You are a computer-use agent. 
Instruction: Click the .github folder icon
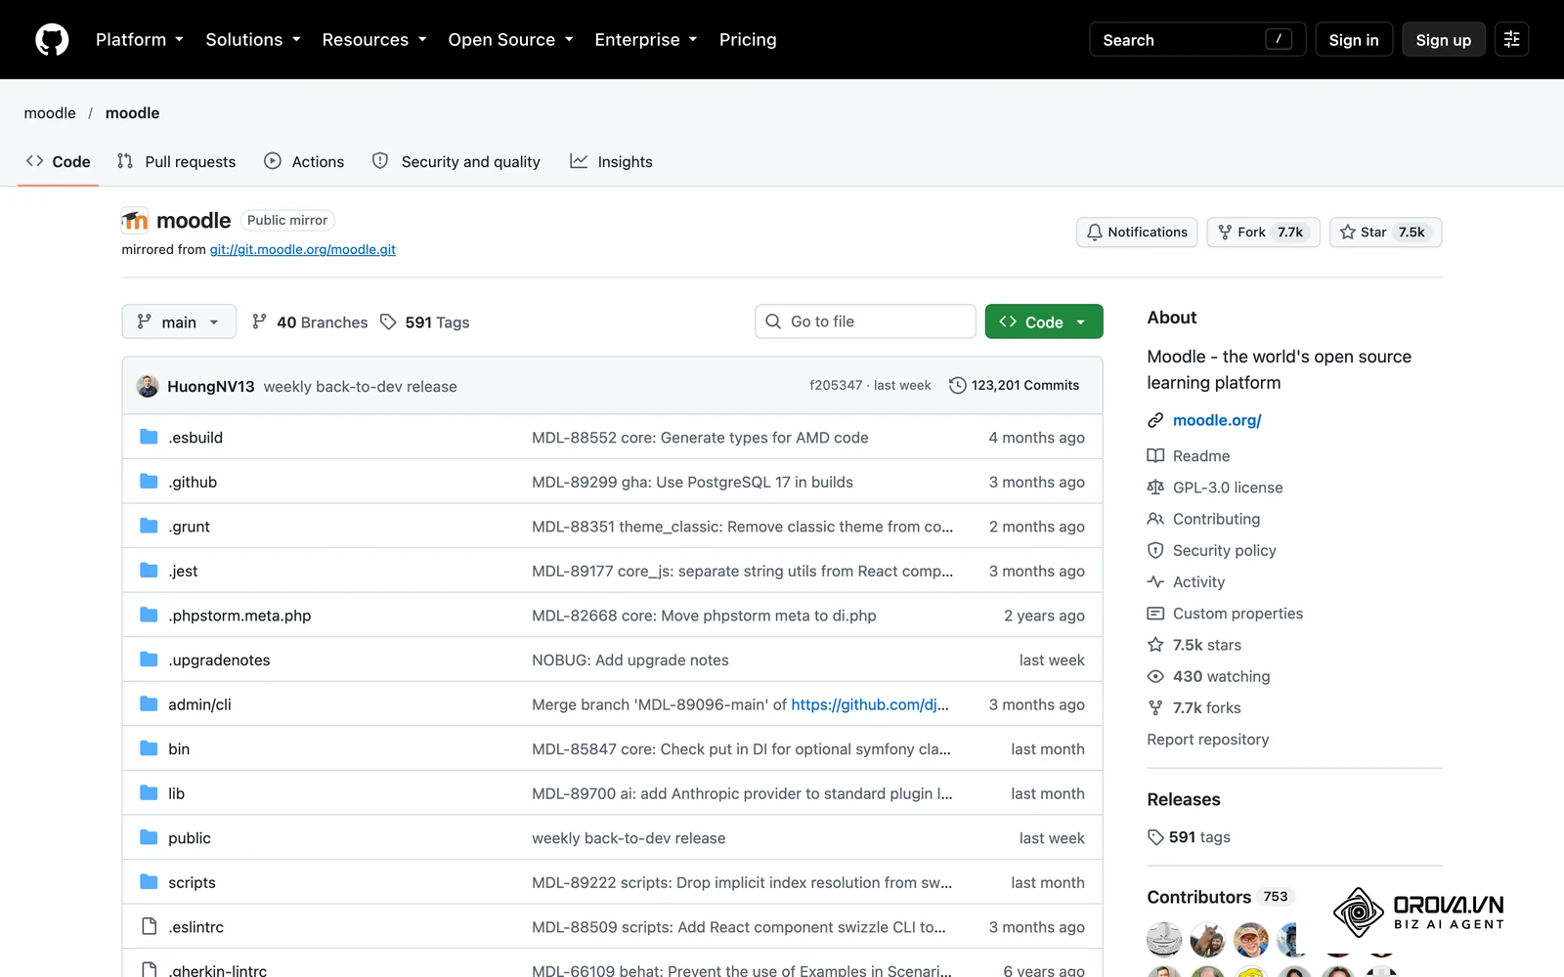pos(149,482)
